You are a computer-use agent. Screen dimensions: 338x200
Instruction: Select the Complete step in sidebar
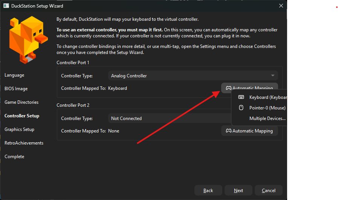[14, 157]
